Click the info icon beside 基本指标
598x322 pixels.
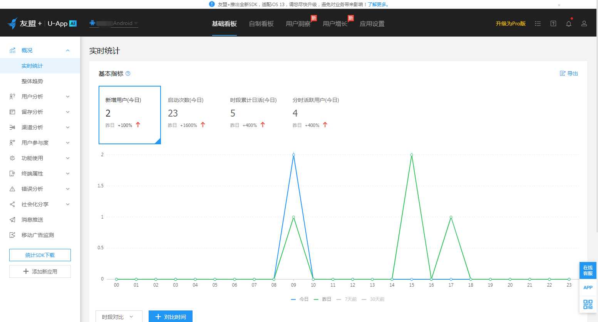(128, 73)
